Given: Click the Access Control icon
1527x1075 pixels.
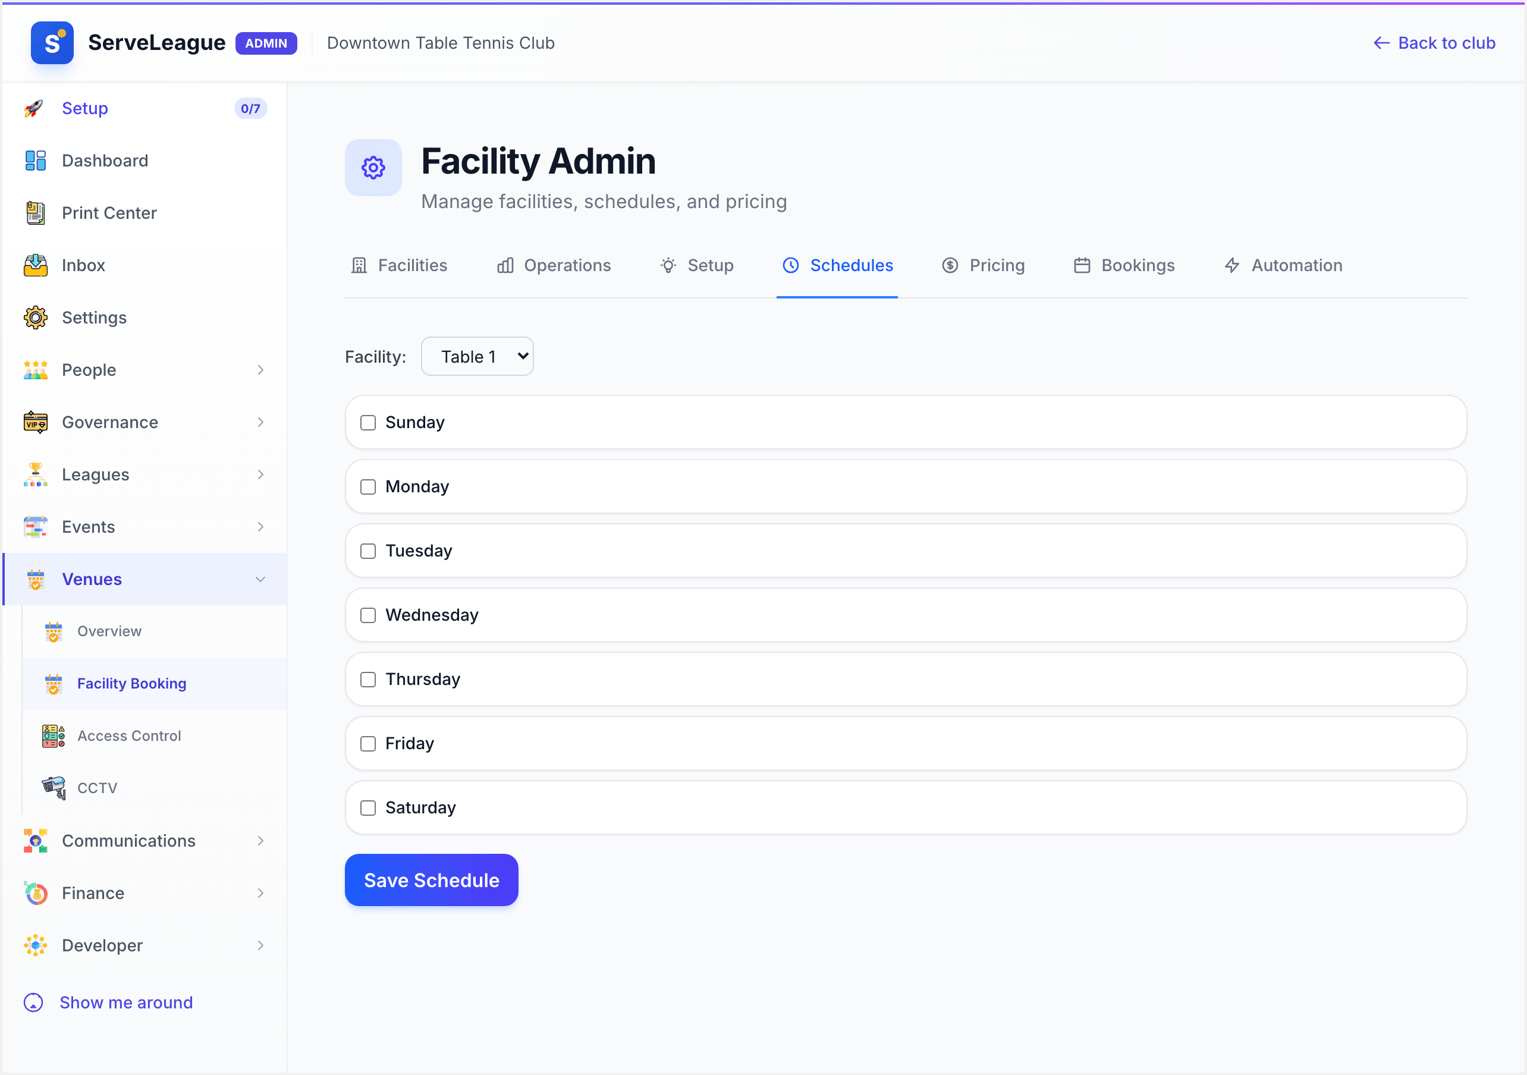Looking at the screenshot, I should (x=53, y=735).
